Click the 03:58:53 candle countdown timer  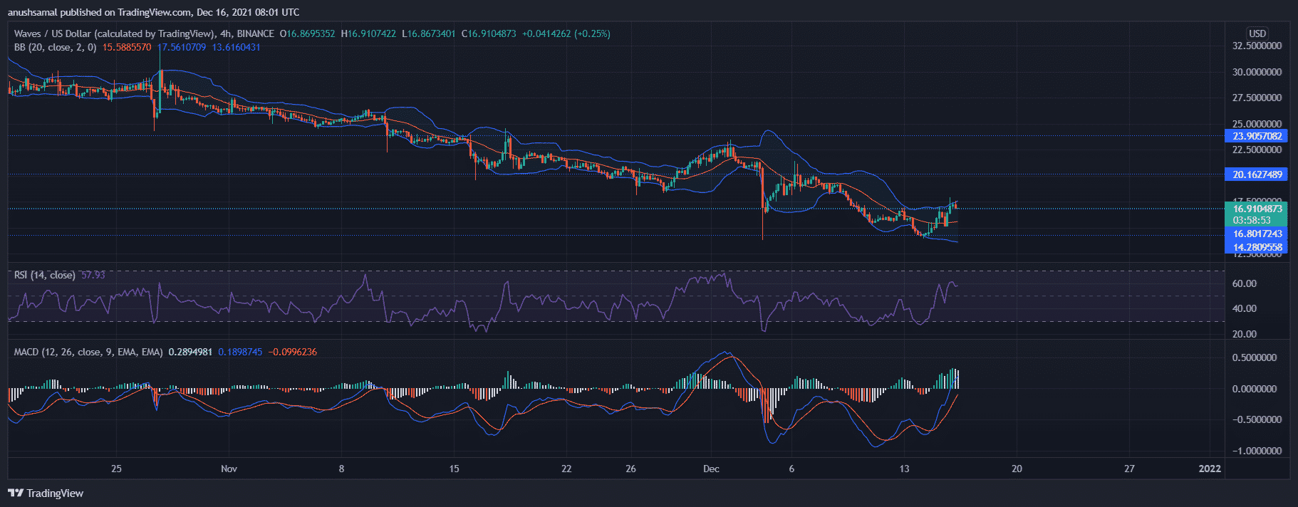1252,220
